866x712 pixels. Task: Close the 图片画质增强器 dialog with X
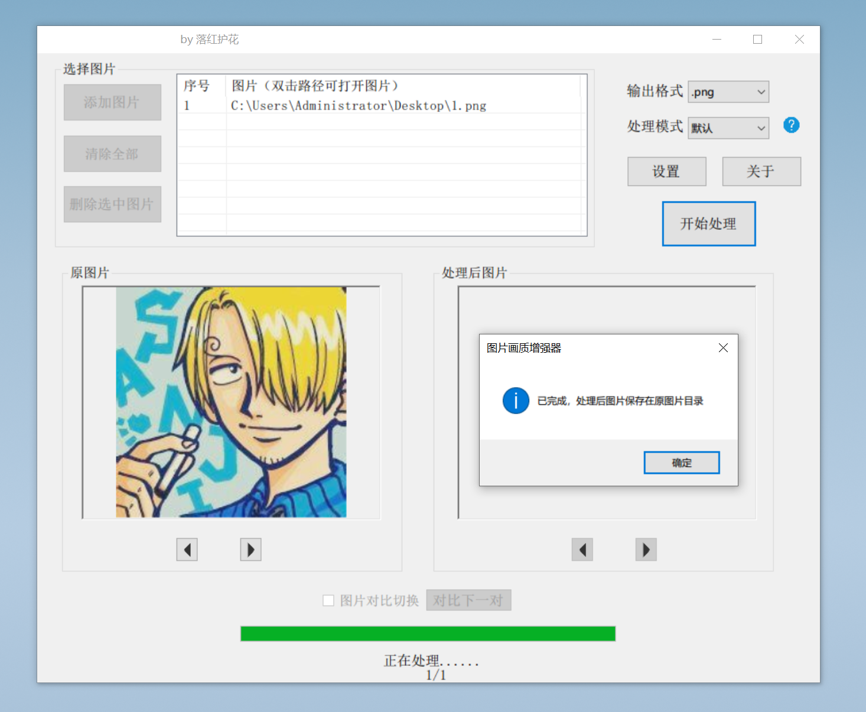[x=723, y=348]
